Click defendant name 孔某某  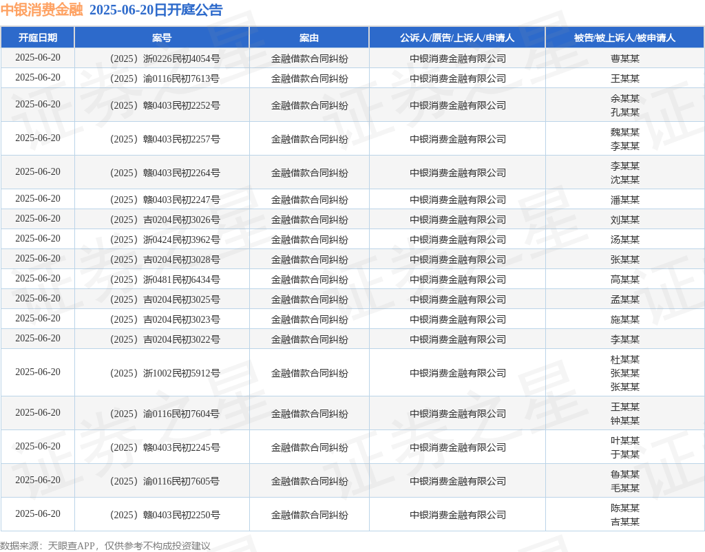tap(625, 112)
